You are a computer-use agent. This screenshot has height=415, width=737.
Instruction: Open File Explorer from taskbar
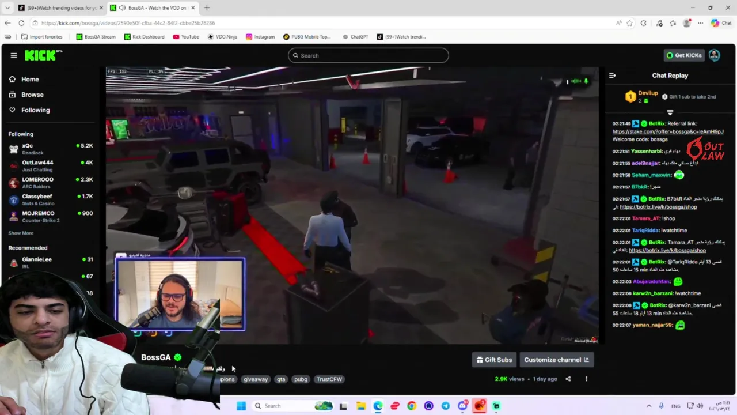pyautogui.click(x=360, y=406)
